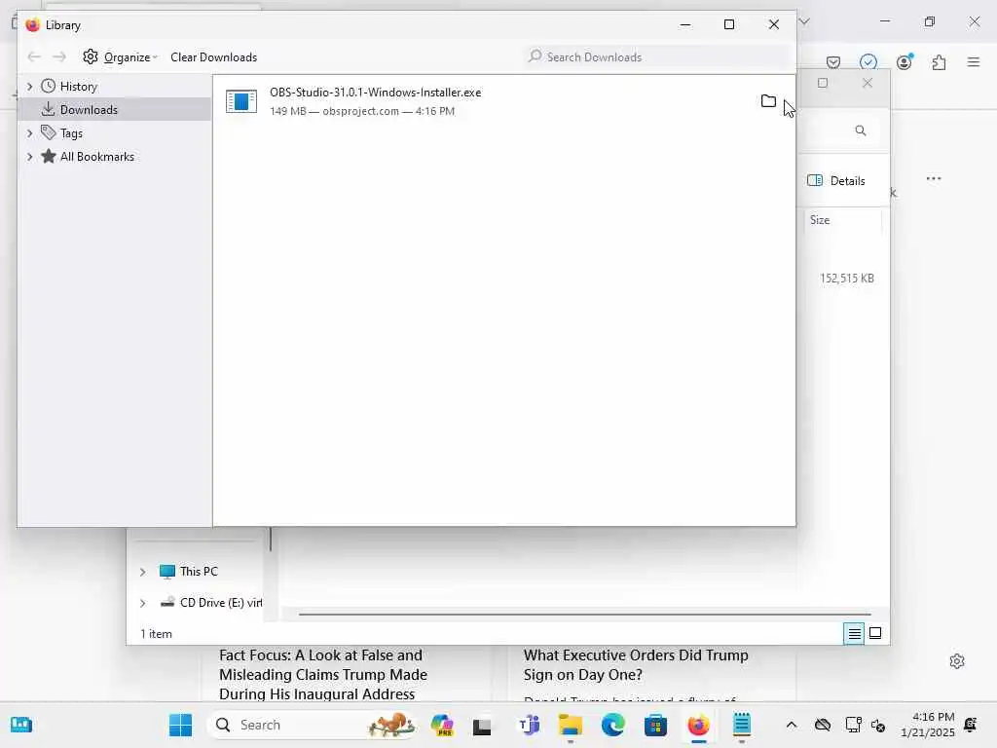997x748 pixels.
Task: Expand This PC in File Explorer tree
Action: [143, 572]
